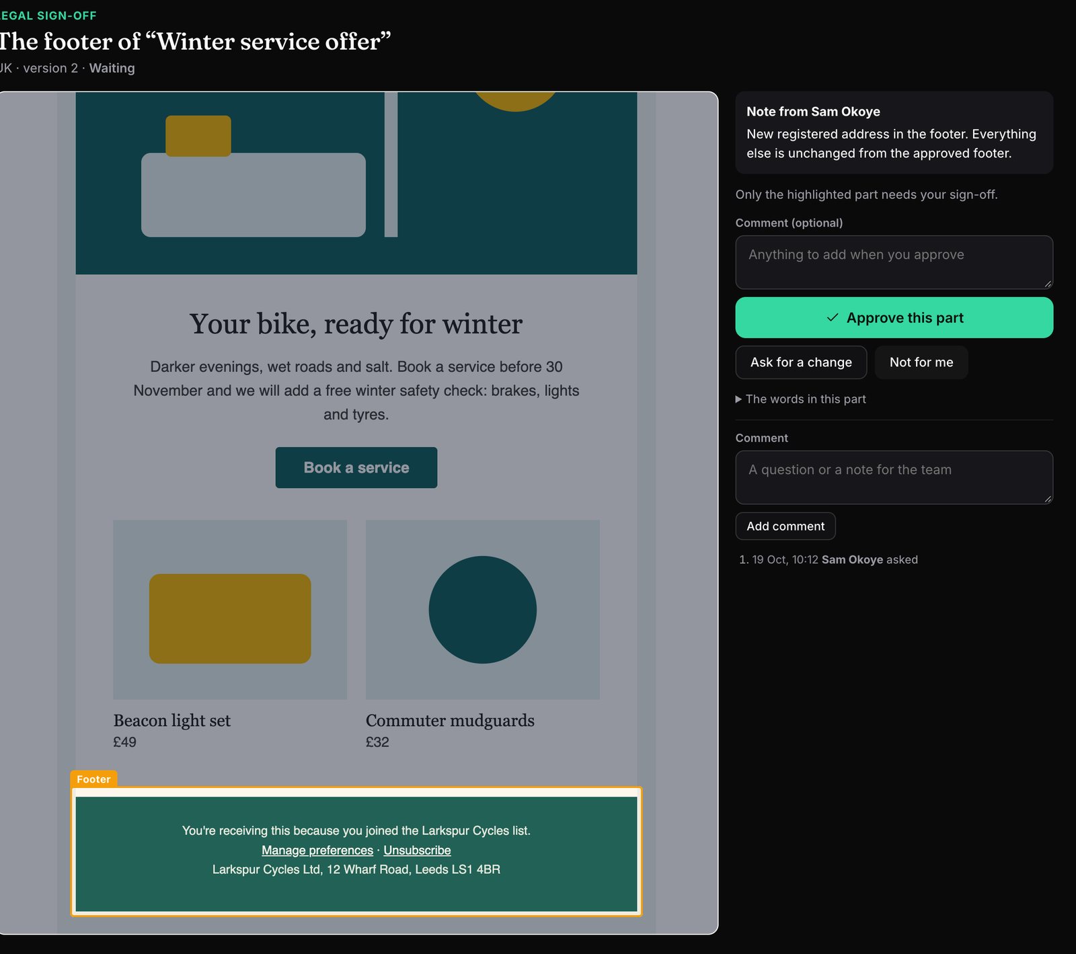1076x954 pixels.
Task: Click the Approve this part button
Action: tap(894, 317)
